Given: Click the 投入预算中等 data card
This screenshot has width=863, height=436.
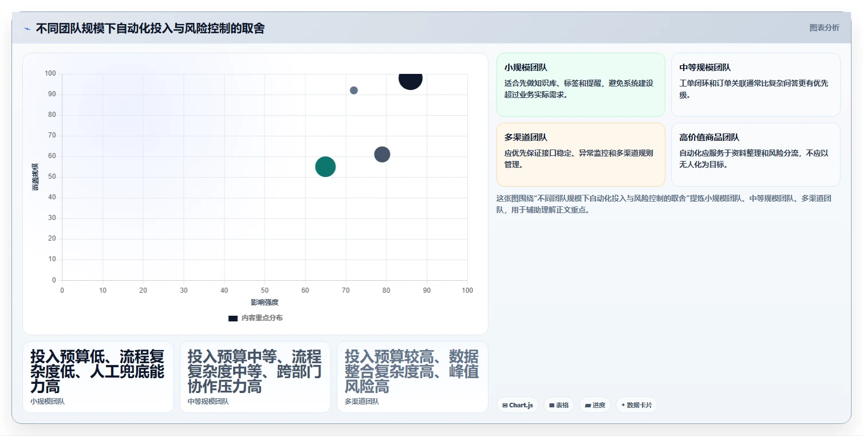Looking at the screenshot, I should click(x=255, y=377).
